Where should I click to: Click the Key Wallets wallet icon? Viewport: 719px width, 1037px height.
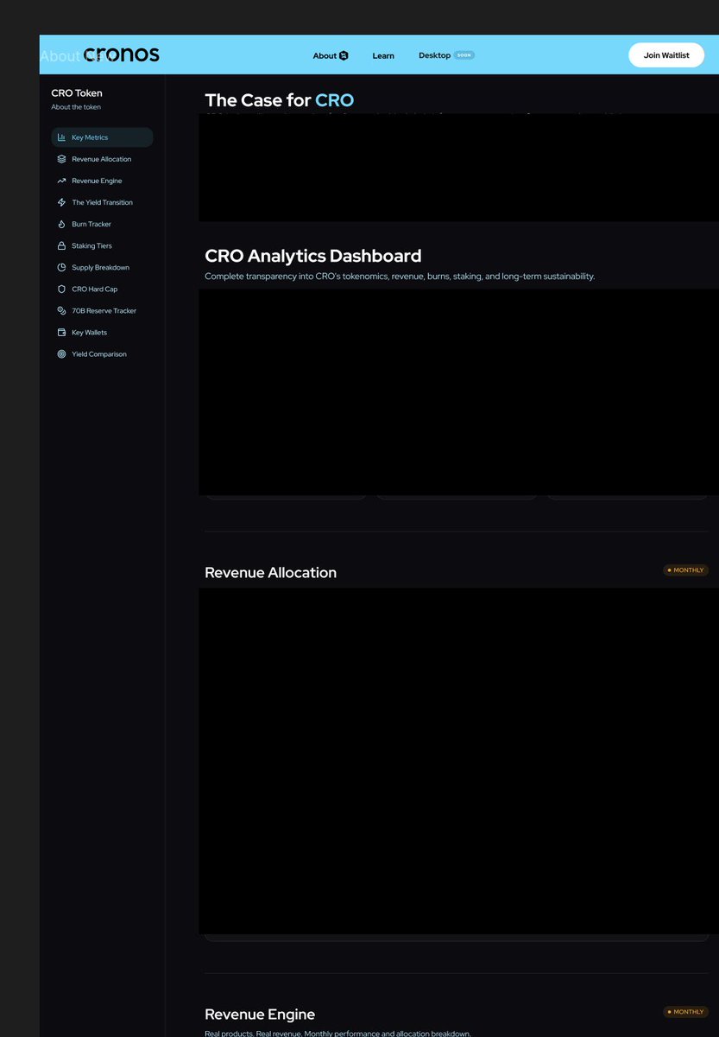click(x=61, y=332)
